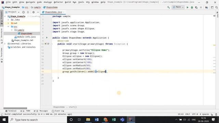Click the Build Project hammer icon

coord(168,8)
